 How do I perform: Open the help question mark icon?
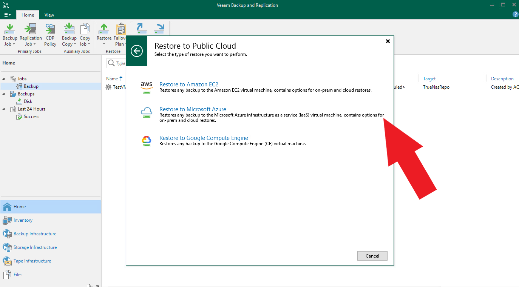click(x=515, y=15)
